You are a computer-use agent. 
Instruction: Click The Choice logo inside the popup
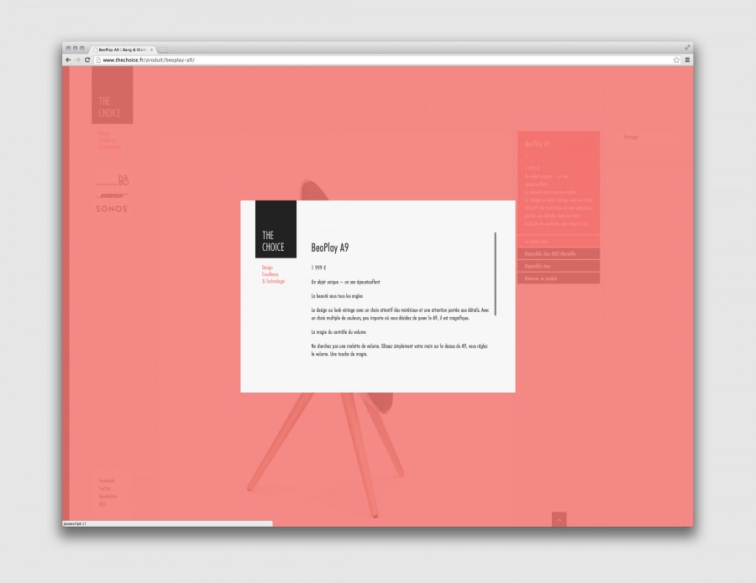276,229
